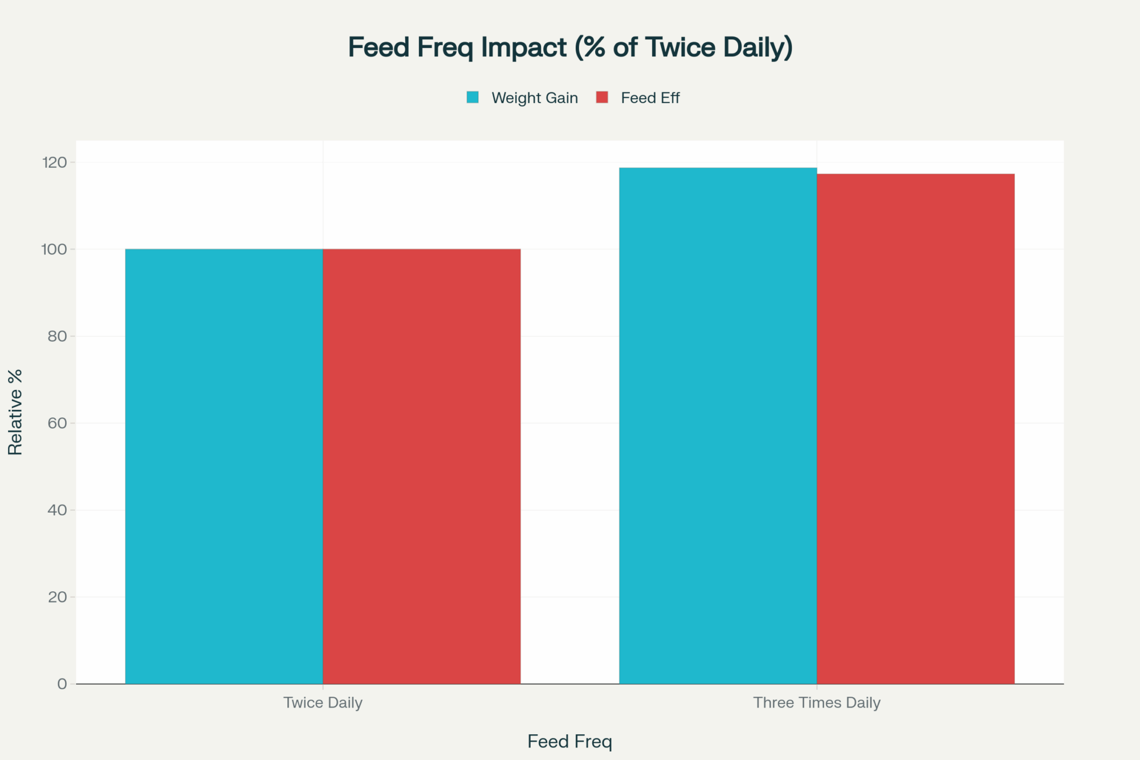This screenshot has width=1140, height=760.
Task: Click the teal Weight Gain legend swatch
Action: [473, 97]
